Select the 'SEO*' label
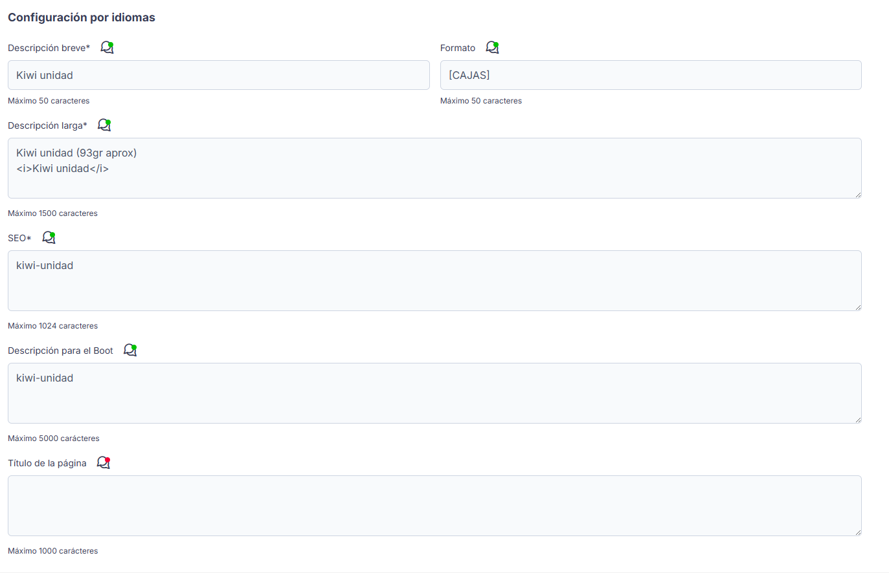Image resolution: width=889 pixels, height=573 pixels. click(x=19, y=238)
